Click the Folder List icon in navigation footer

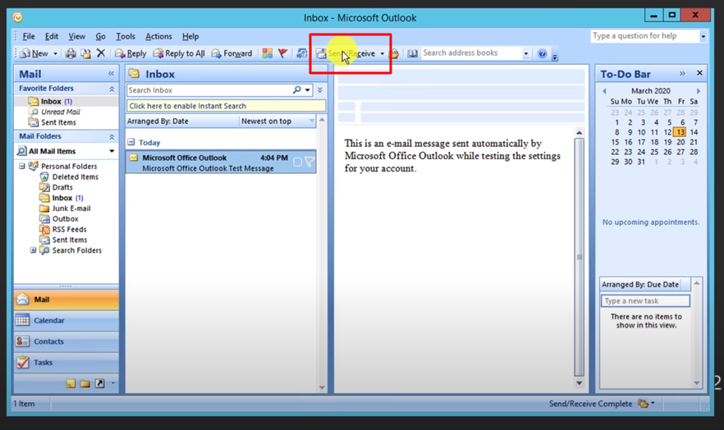[85, 383]
